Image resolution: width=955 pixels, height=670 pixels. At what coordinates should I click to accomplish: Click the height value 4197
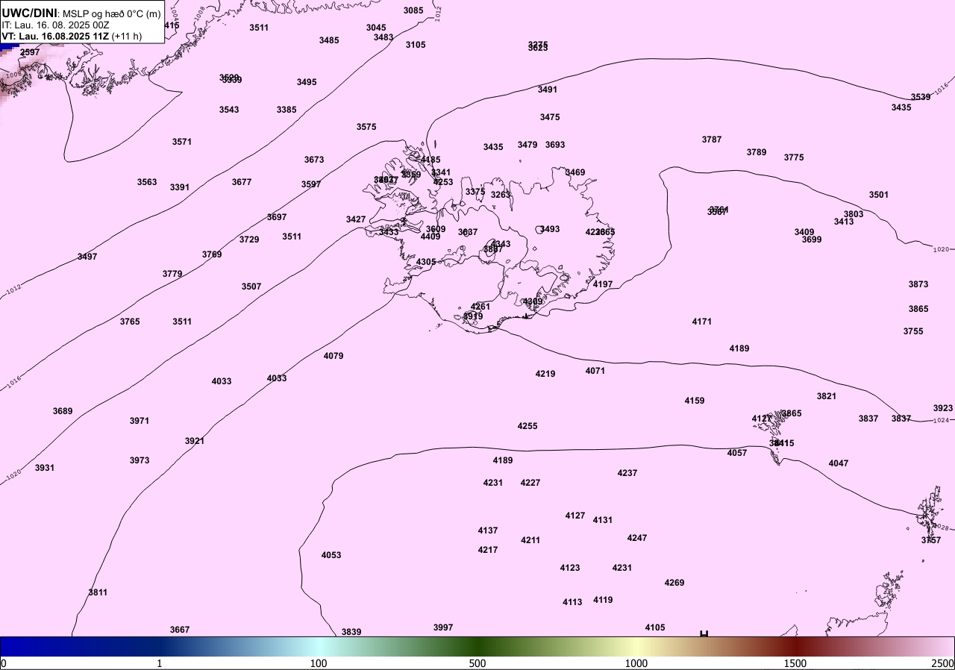click(x=603, y=284)
